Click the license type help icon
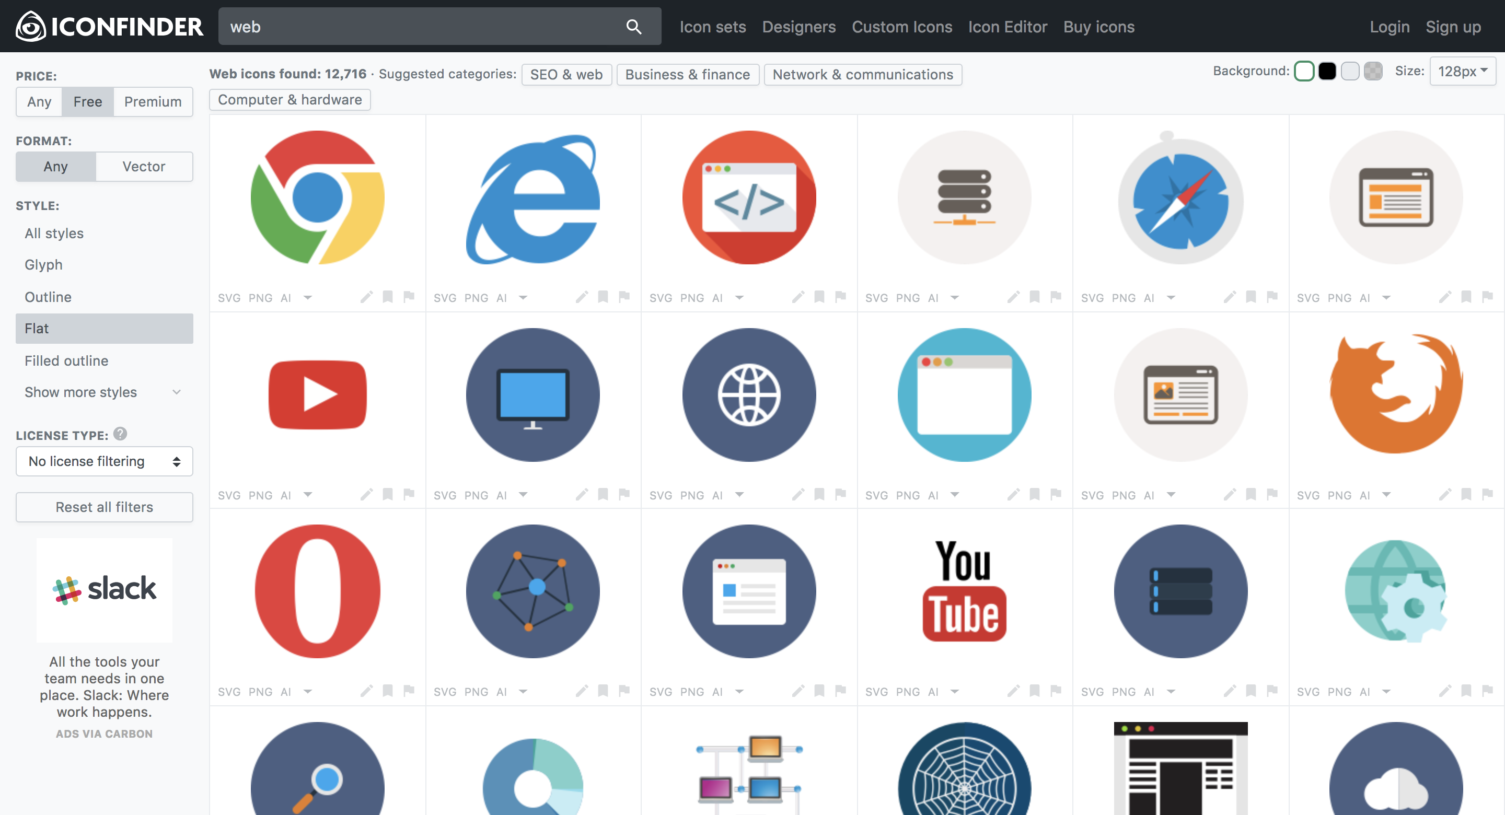The width and height of the screenshot is (1505, 815). click(120, 434)
